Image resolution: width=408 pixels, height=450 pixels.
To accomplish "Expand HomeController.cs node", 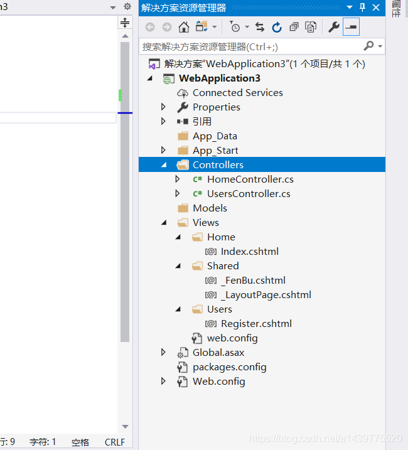I will click(178, 179).
